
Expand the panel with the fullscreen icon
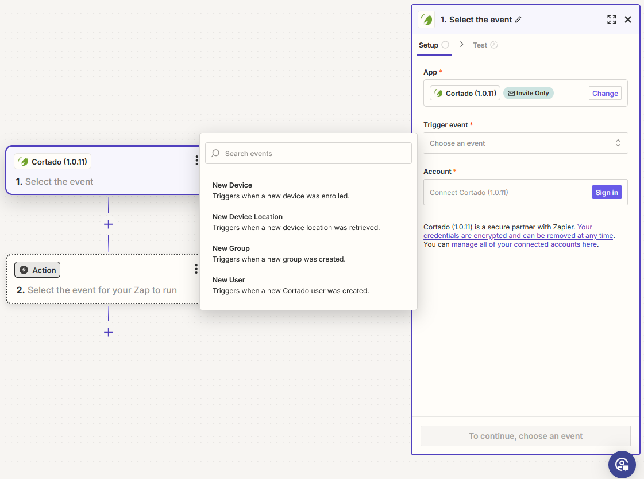(x=612, y=20)
